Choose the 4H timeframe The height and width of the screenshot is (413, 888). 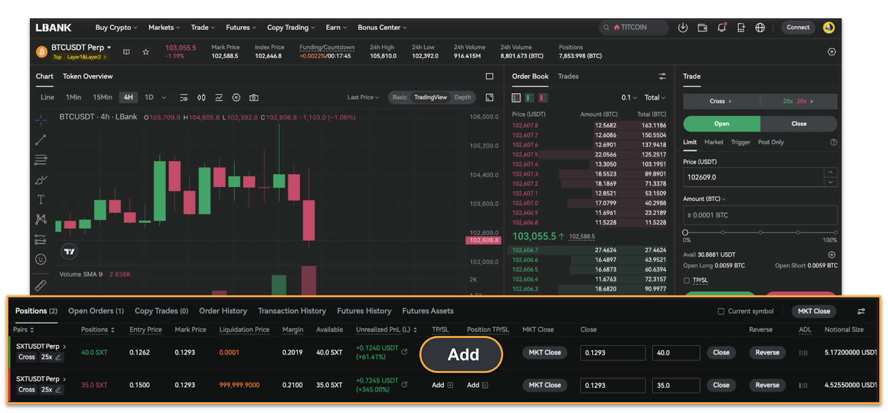click(128, 98)
